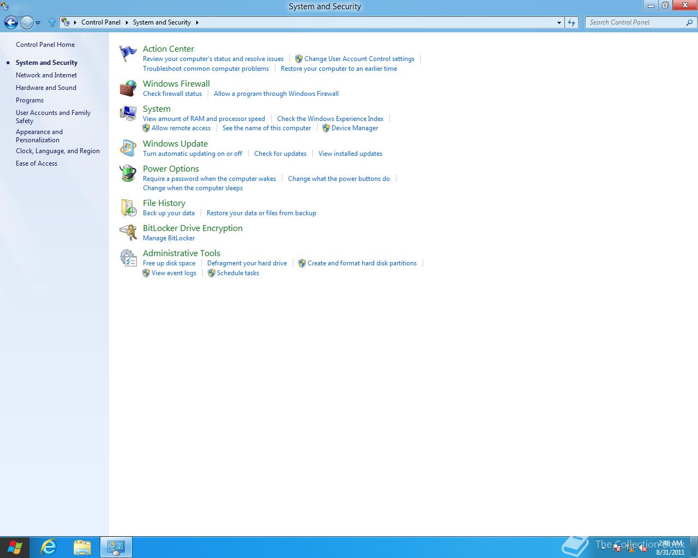This screenshot has height=558, width=698.
Task: Open Troubleshoot common computer problems
Action: [x=206, y=69]
